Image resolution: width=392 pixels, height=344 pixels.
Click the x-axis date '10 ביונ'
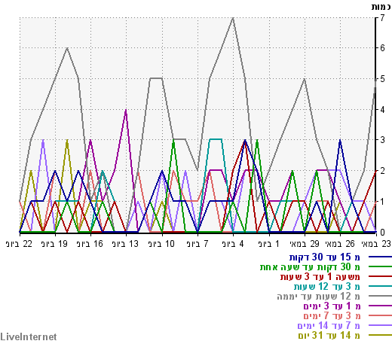click(x=161, y=244)
